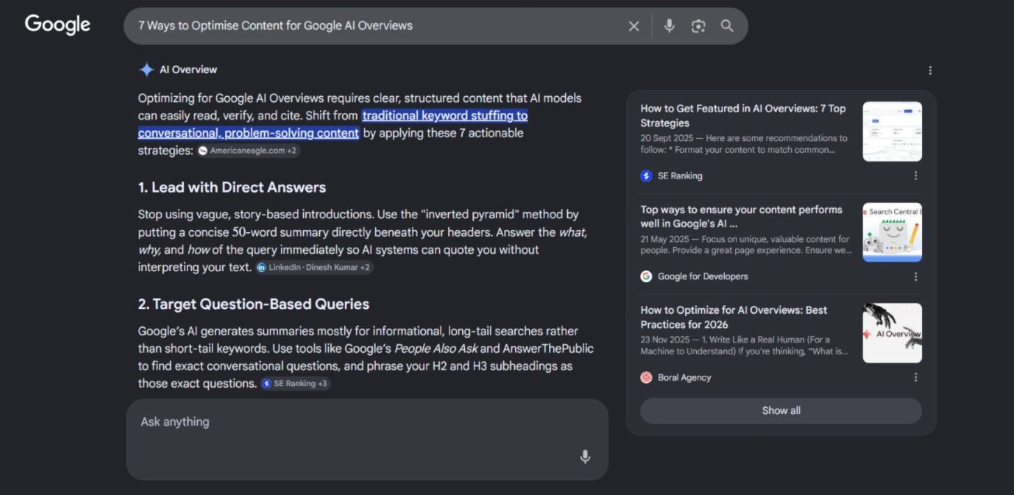Open Americaneagle.com +2 source chip
The image size is (1014, 495).
(x=248, y=151)
